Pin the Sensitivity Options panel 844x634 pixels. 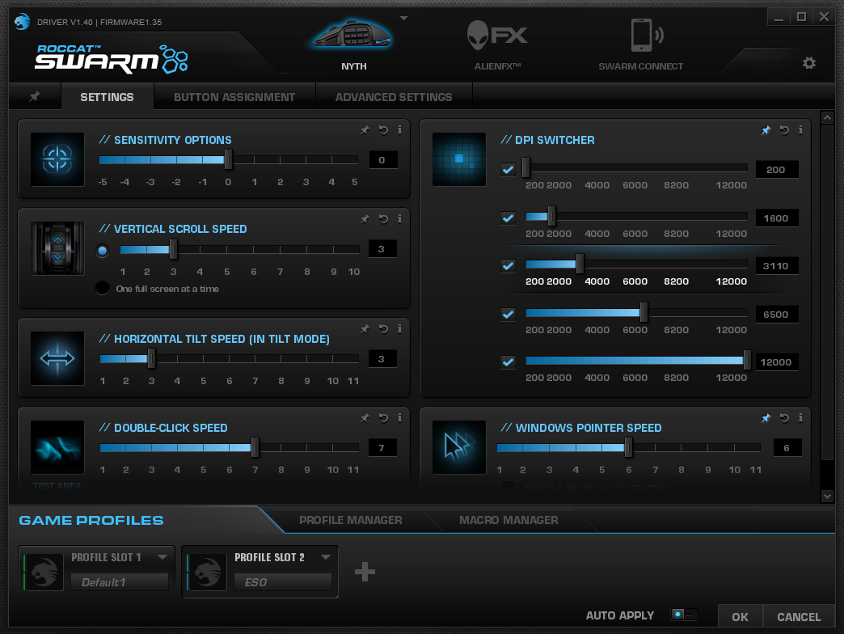coord(365,129)
